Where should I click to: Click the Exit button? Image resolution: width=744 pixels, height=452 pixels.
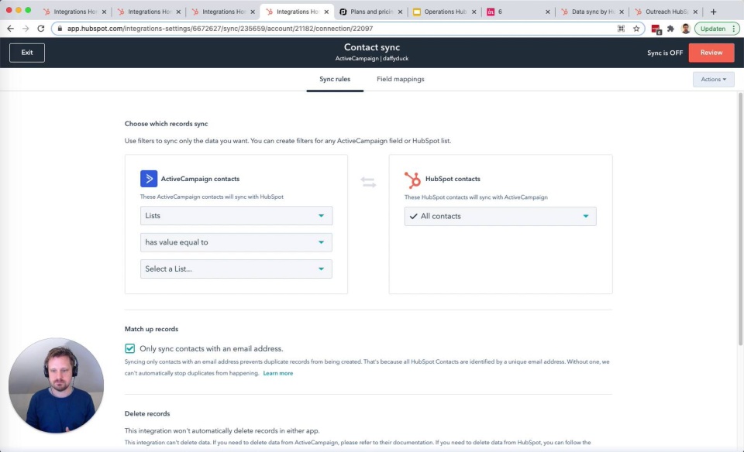[27, 53]
